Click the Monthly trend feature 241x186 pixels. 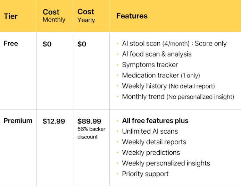pos(178,97)
